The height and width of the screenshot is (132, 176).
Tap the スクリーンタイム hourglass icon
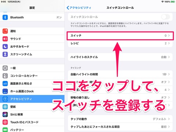[5, 54]
